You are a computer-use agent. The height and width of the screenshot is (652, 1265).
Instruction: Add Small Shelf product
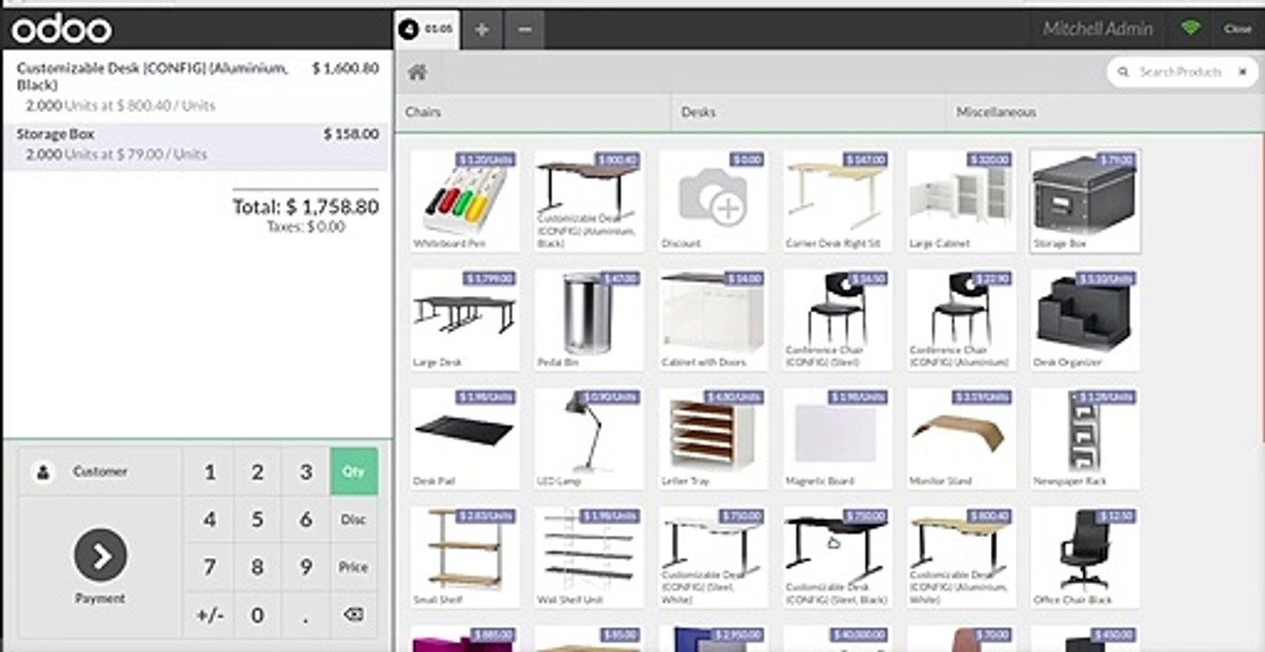(x=465, y=557)
